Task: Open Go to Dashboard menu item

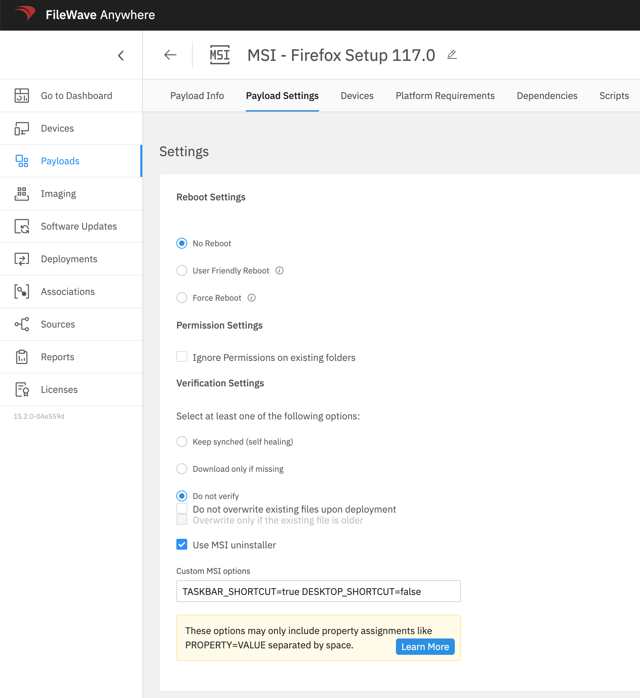Action: click(x=76, y=96)
